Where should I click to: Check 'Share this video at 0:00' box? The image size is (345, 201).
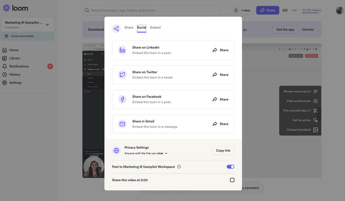click(x=232, y=180)
